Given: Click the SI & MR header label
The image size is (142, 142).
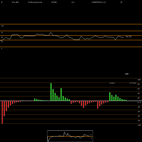Looking at the screenshot, I should (x=15, y=2).
